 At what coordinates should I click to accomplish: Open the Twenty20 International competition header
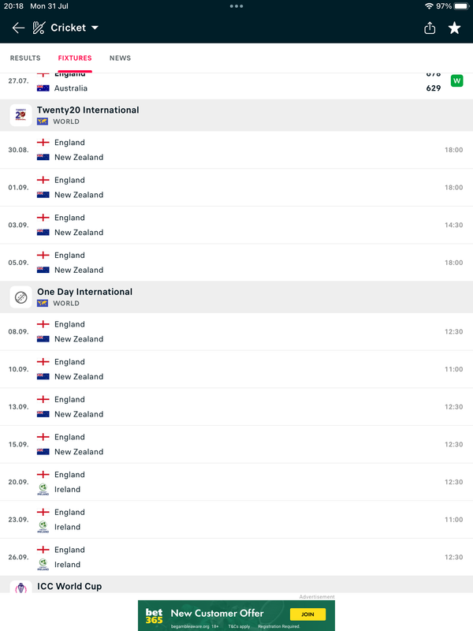pos(236,115)
